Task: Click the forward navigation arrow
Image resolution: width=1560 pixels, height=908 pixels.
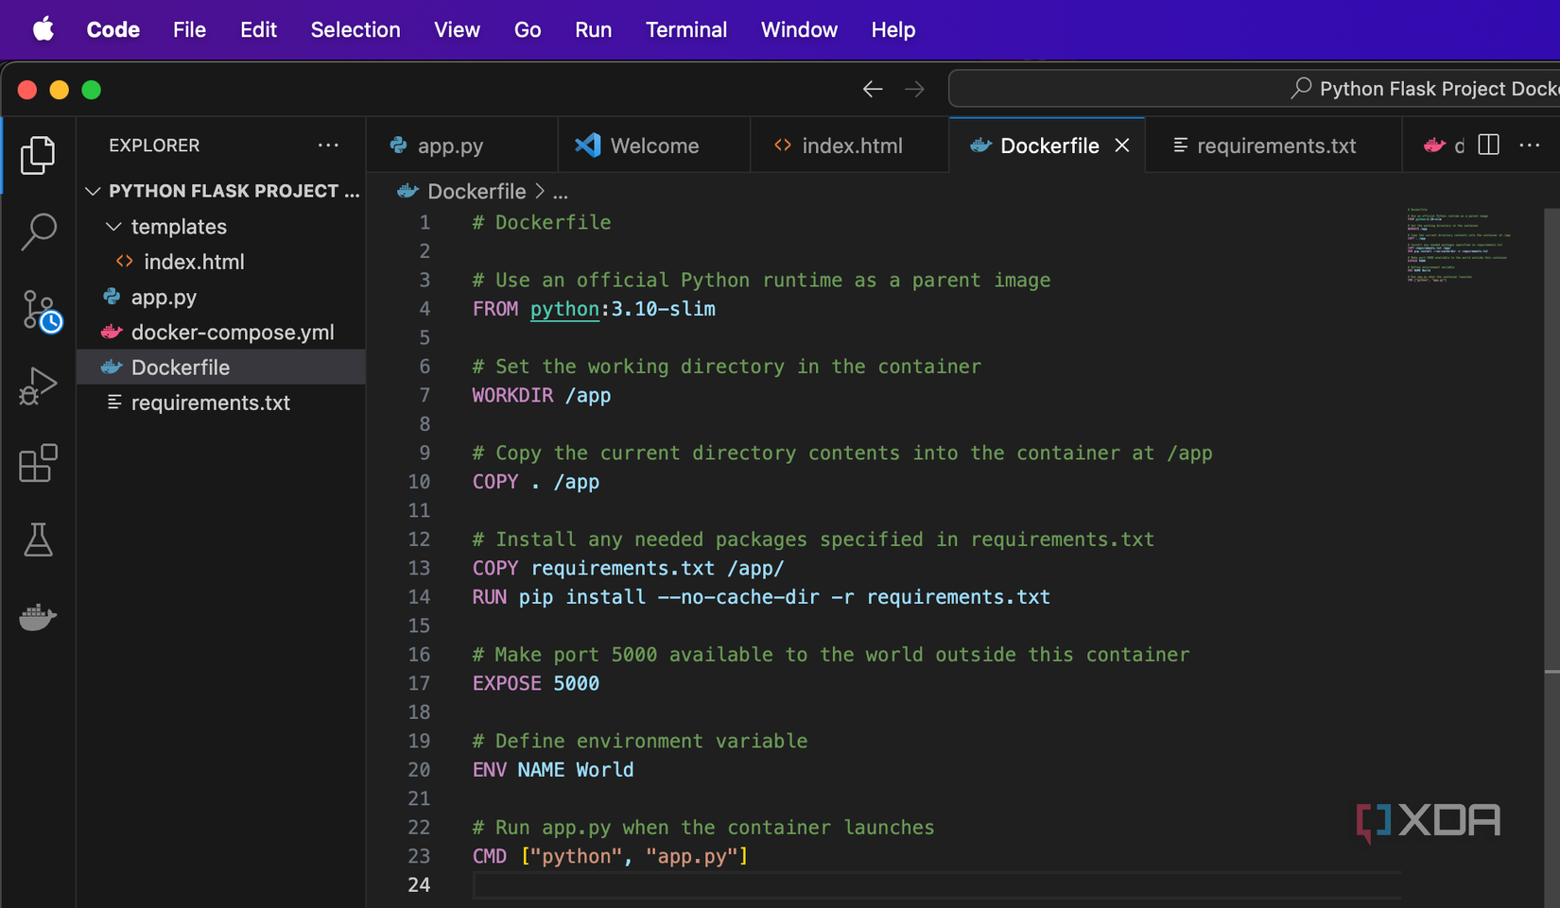Action: pyautogui.click(x=914, y=88)
